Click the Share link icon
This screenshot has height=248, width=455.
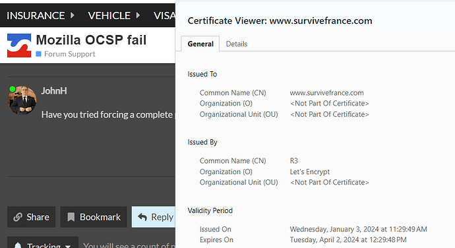click(18, 217)
